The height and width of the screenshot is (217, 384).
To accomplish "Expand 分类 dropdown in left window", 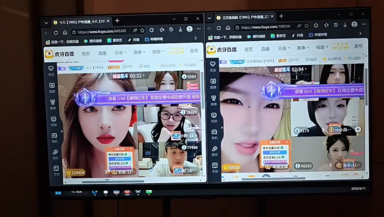I will tap(121, 53).
